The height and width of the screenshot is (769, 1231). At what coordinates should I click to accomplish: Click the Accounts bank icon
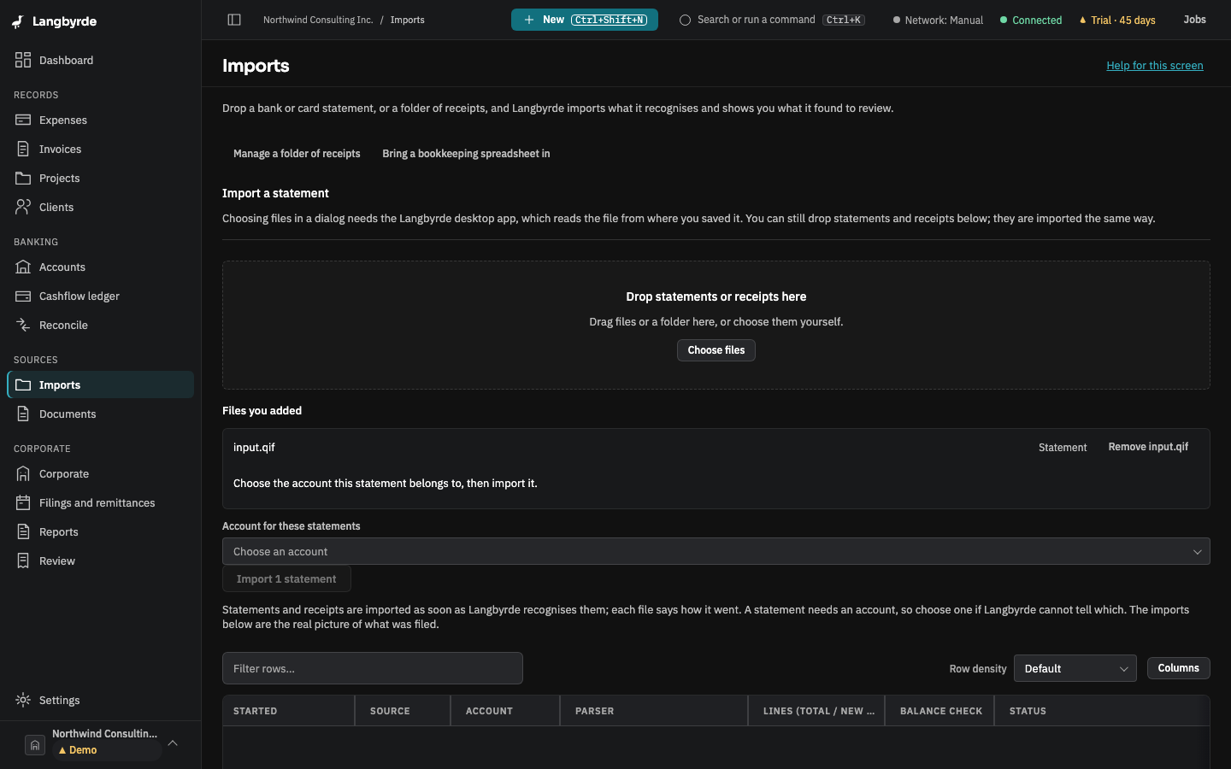pos(23,267)
